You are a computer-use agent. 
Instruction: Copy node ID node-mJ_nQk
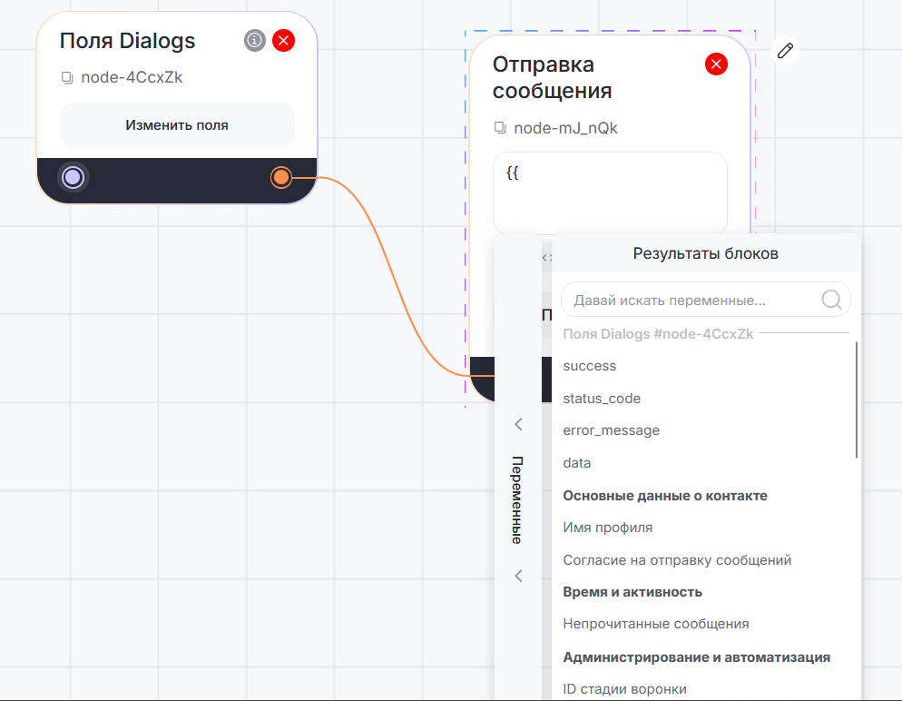pyautogui.click(x=500, y=129)
